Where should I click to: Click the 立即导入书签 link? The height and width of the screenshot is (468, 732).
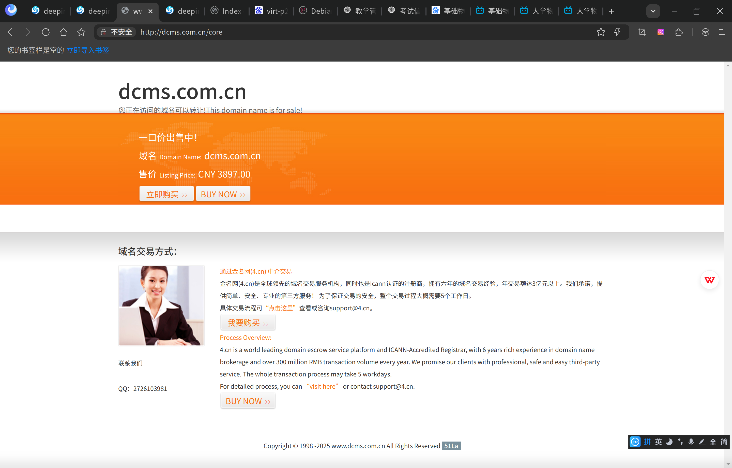point(88,50)
